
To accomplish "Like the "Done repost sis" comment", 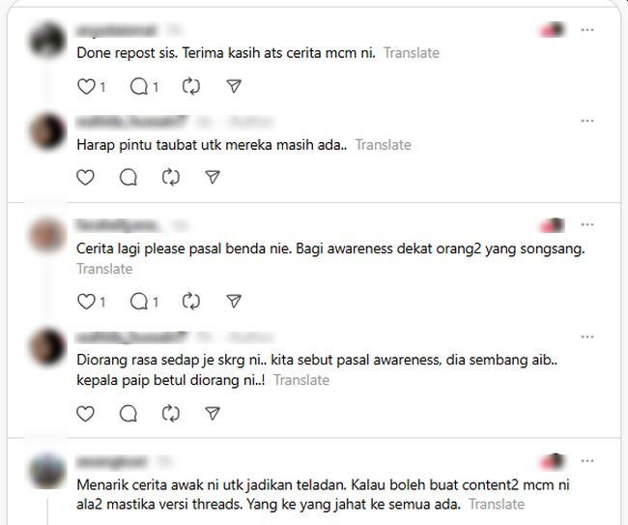I will 86,87.
